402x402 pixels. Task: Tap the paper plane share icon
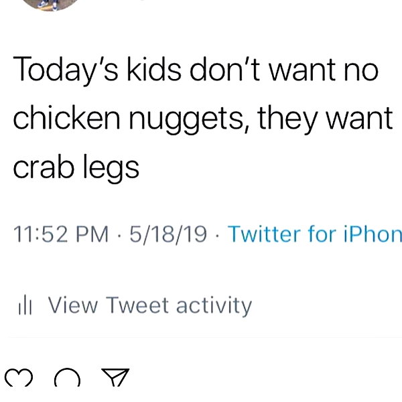(x=115, y=377)
